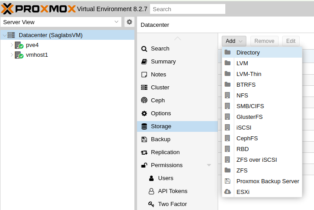
Task: Click the floppy disk icon for Backup
Action: pyautogui.click(x=144, y=139)
